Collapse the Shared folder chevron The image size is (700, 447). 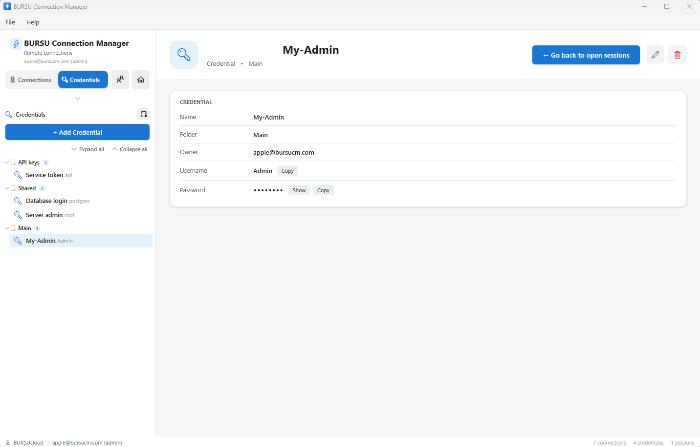click(x=7, y=188)
